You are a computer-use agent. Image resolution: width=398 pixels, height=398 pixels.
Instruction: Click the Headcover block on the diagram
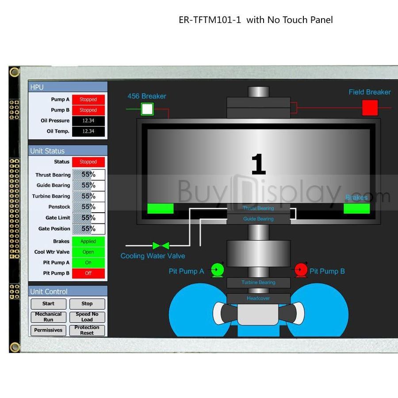point(258,298)
